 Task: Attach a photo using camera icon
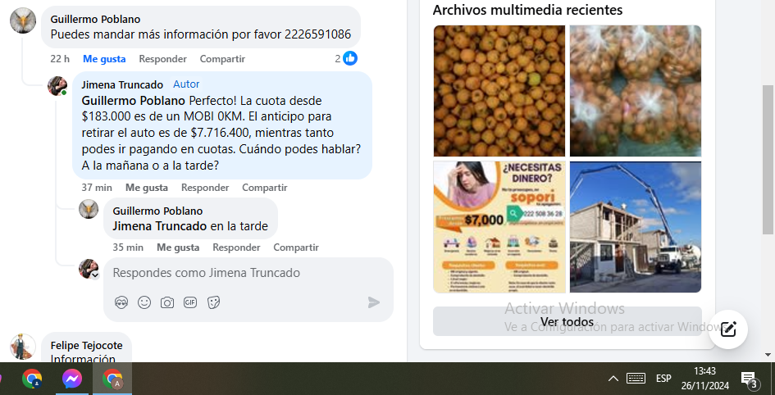(167, 302)
